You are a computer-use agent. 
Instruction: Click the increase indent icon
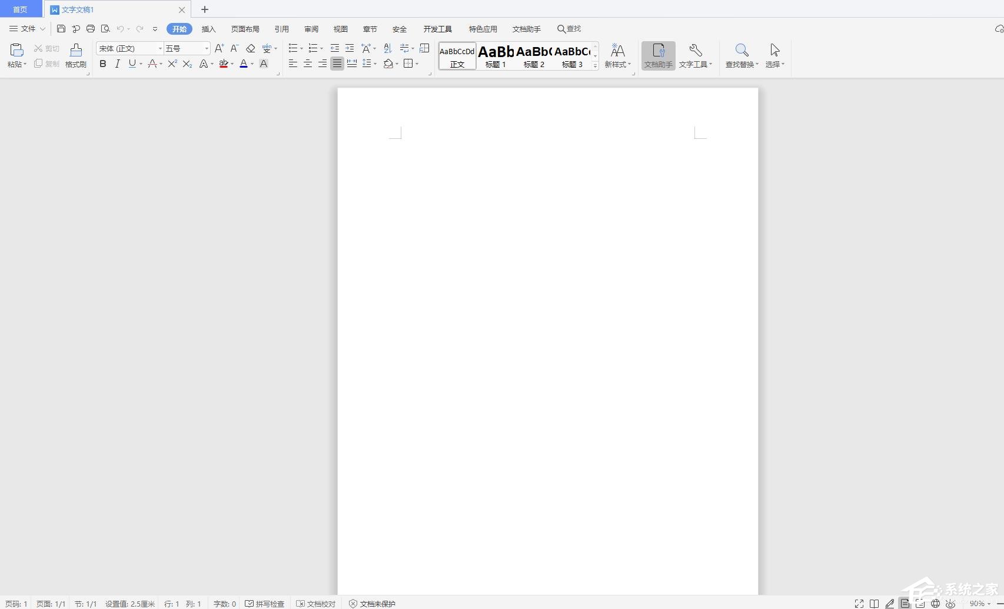(x=350, y=48)
